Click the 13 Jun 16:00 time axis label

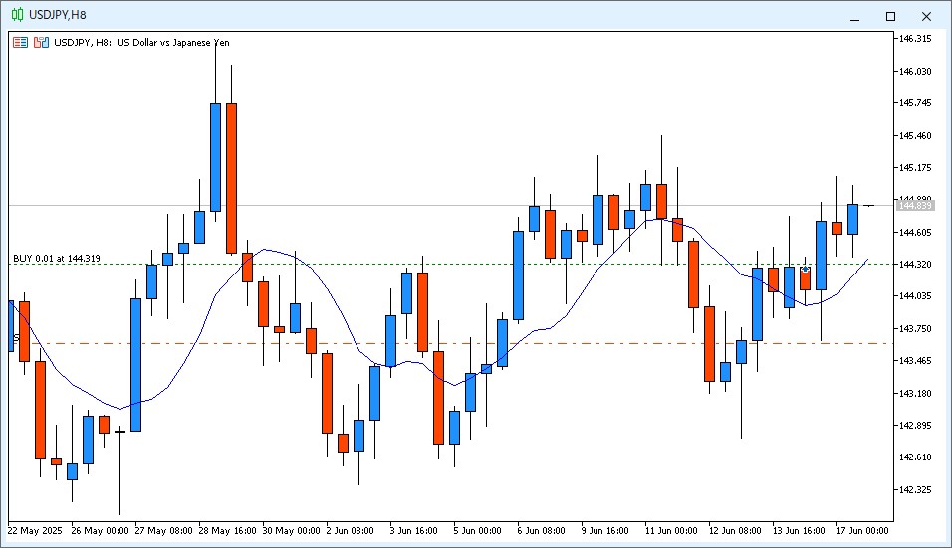pos(799,531)
